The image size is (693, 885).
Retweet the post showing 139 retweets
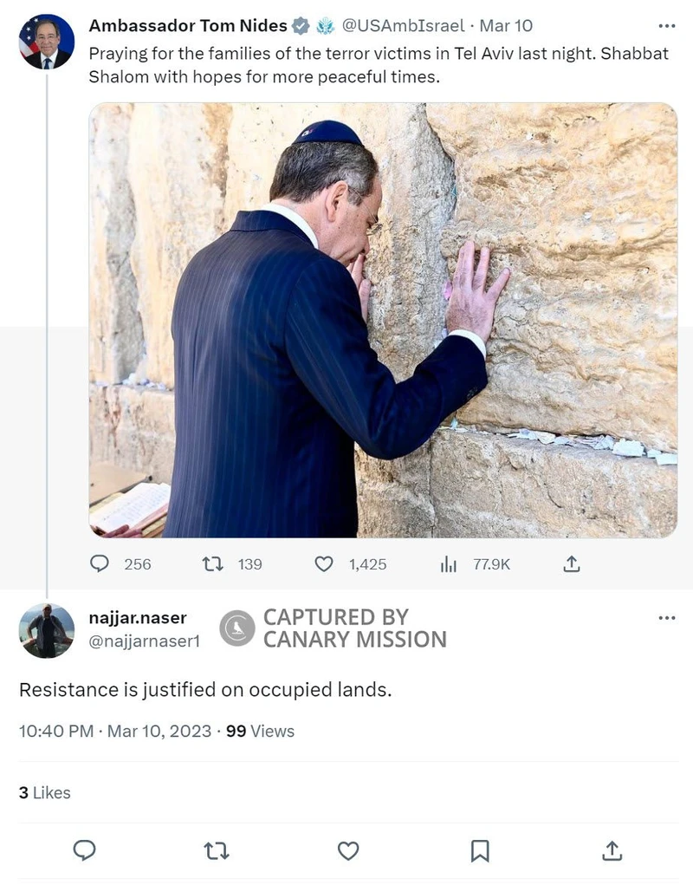tap(212, 563)
